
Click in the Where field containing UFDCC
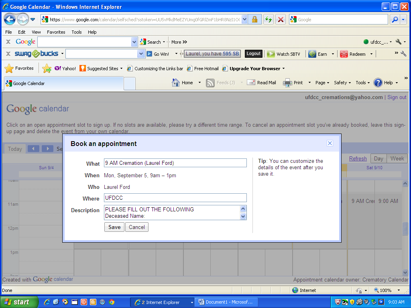(175, 198)
